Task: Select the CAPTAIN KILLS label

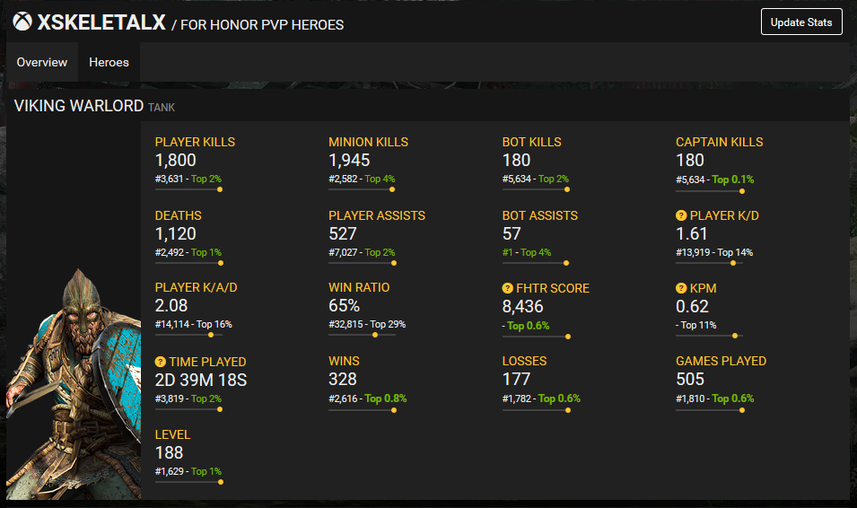Action: 720,142
